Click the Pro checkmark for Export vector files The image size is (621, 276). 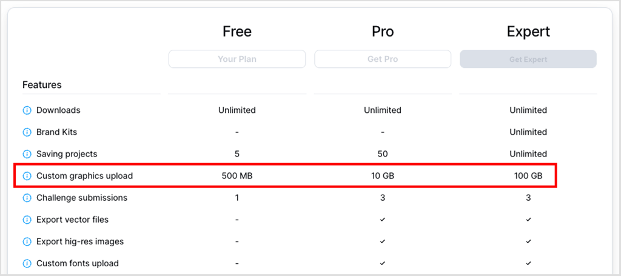coord(383,220)
